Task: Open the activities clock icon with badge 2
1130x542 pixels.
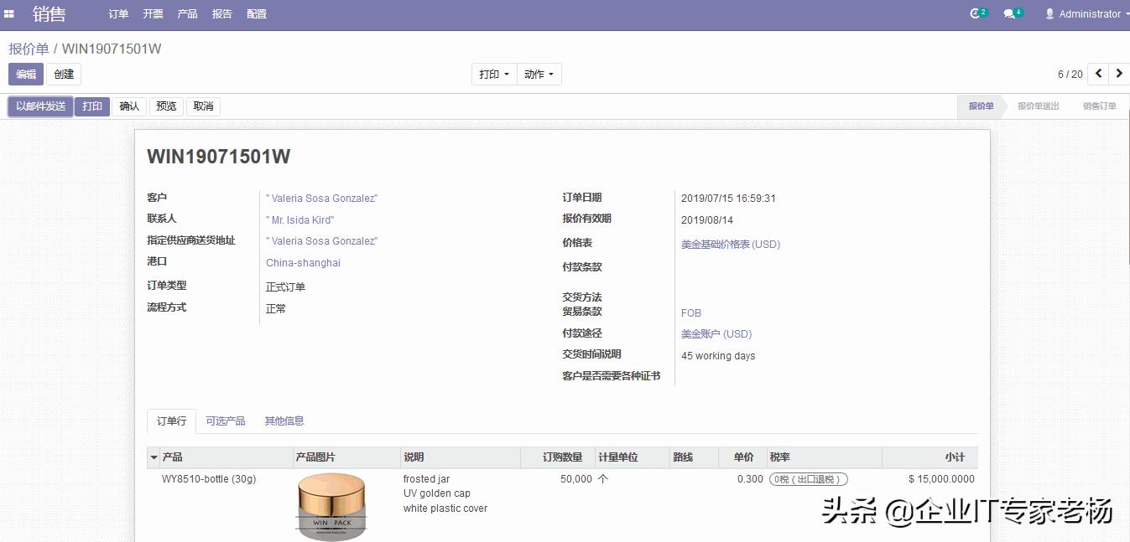Action: [976, 13]
